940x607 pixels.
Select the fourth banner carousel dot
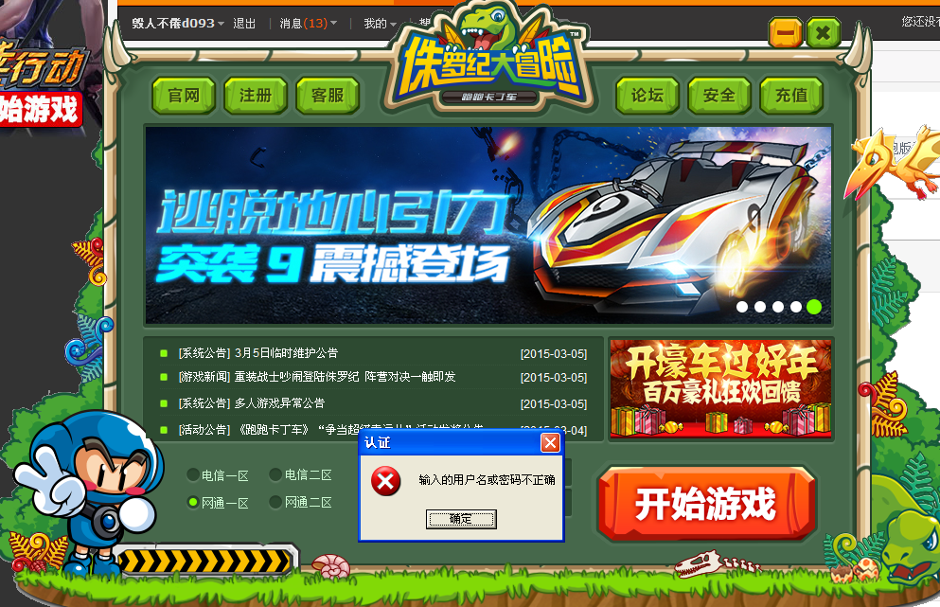pos(796,307)
